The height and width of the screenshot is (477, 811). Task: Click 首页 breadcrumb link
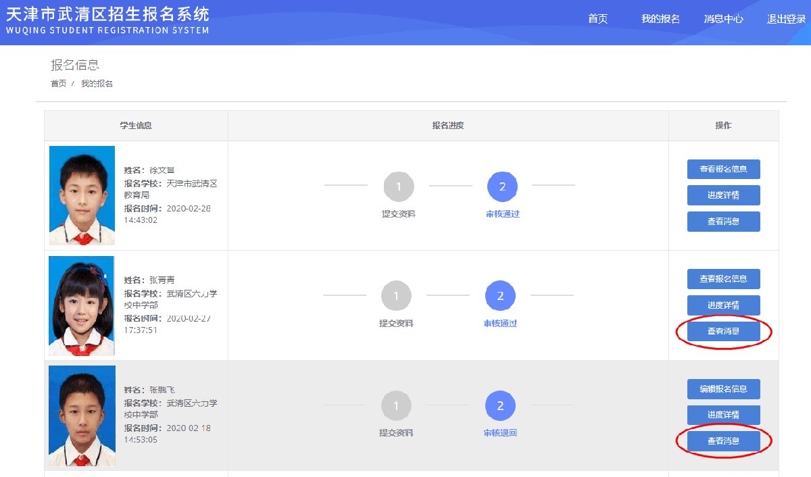click(x=58, y=84)
